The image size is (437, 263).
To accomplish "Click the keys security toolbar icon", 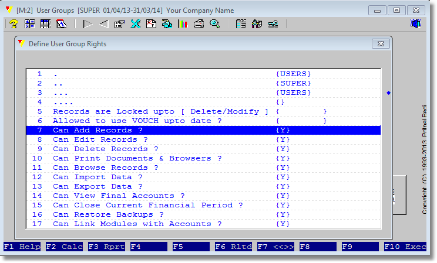I will (273, 24).
